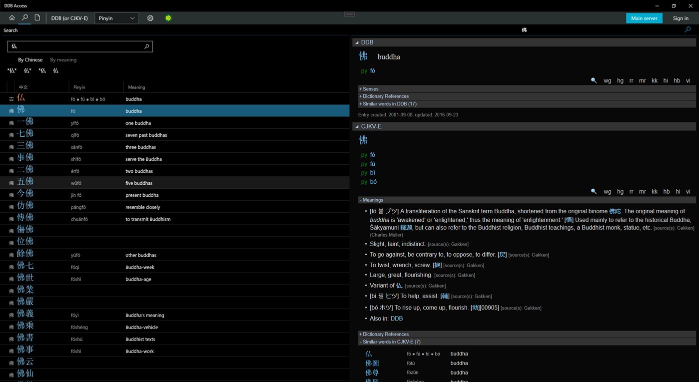Click the magnifier icon at the top right panel
699x382 pixels.
[x=688, y=29]
